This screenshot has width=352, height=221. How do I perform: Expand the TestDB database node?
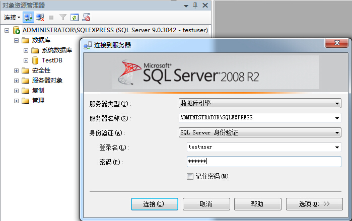(x=26, y=60)
